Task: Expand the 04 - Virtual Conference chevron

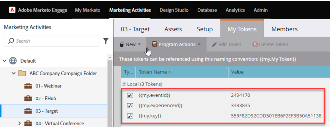Action: click(20, 123)
